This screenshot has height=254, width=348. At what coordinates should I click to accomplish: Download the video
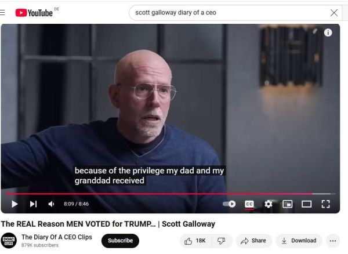299,241
